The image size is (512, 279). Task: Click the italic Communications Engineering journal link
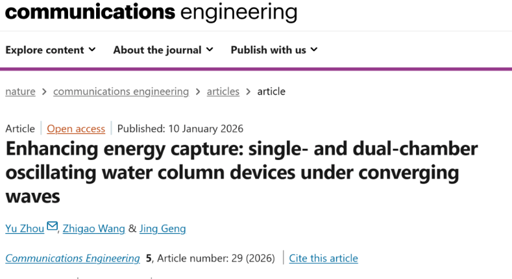click(73, 258)
